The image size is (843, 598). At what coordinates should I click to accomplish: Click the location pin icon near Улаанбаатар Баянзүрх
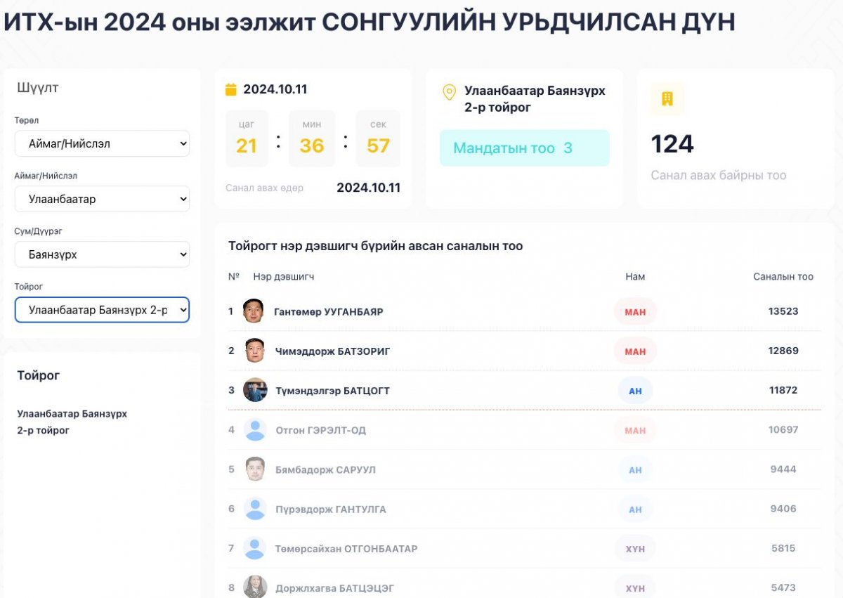click(448, 92)
